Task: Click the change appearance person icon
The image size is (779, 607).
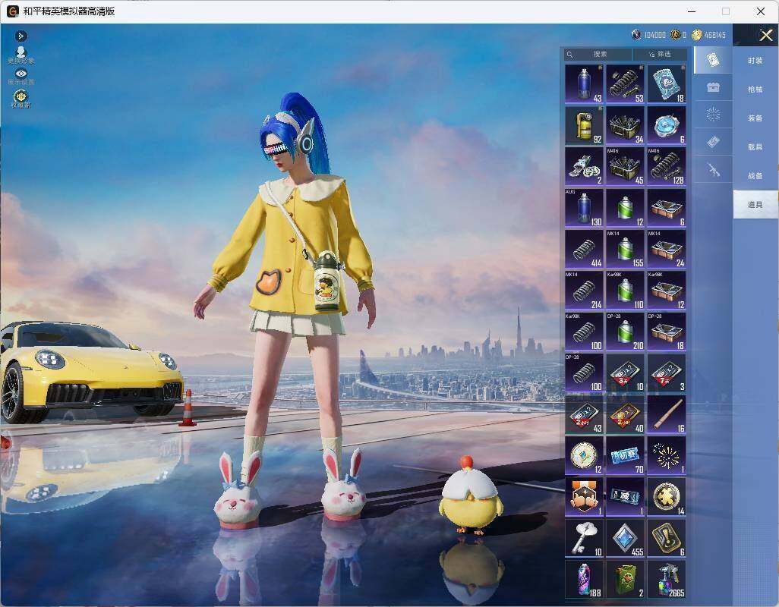Action: click(x=20, y=55)
